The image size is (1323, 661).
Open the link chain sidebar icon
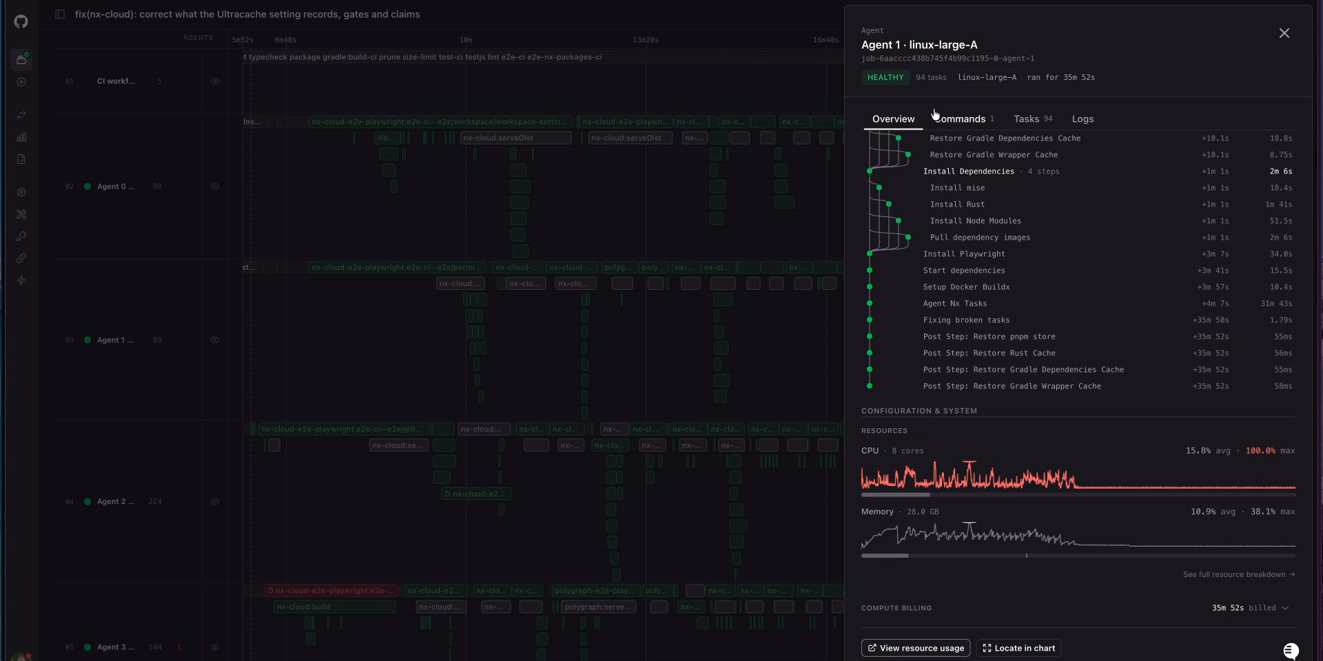[x=21, y=258]
